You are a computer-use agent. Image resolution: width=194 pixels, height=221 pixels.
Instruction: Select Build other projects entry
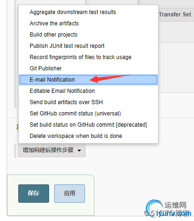point(88,35)
